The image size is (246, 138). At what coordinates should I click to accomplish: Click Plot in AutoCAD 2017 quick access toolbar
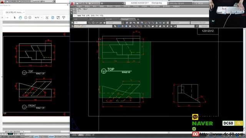point(90,3)
